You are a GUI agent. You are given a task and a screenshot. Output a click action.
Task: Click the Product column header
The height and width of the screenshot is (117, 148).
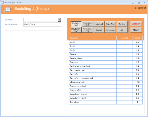(x=93, y=38)
